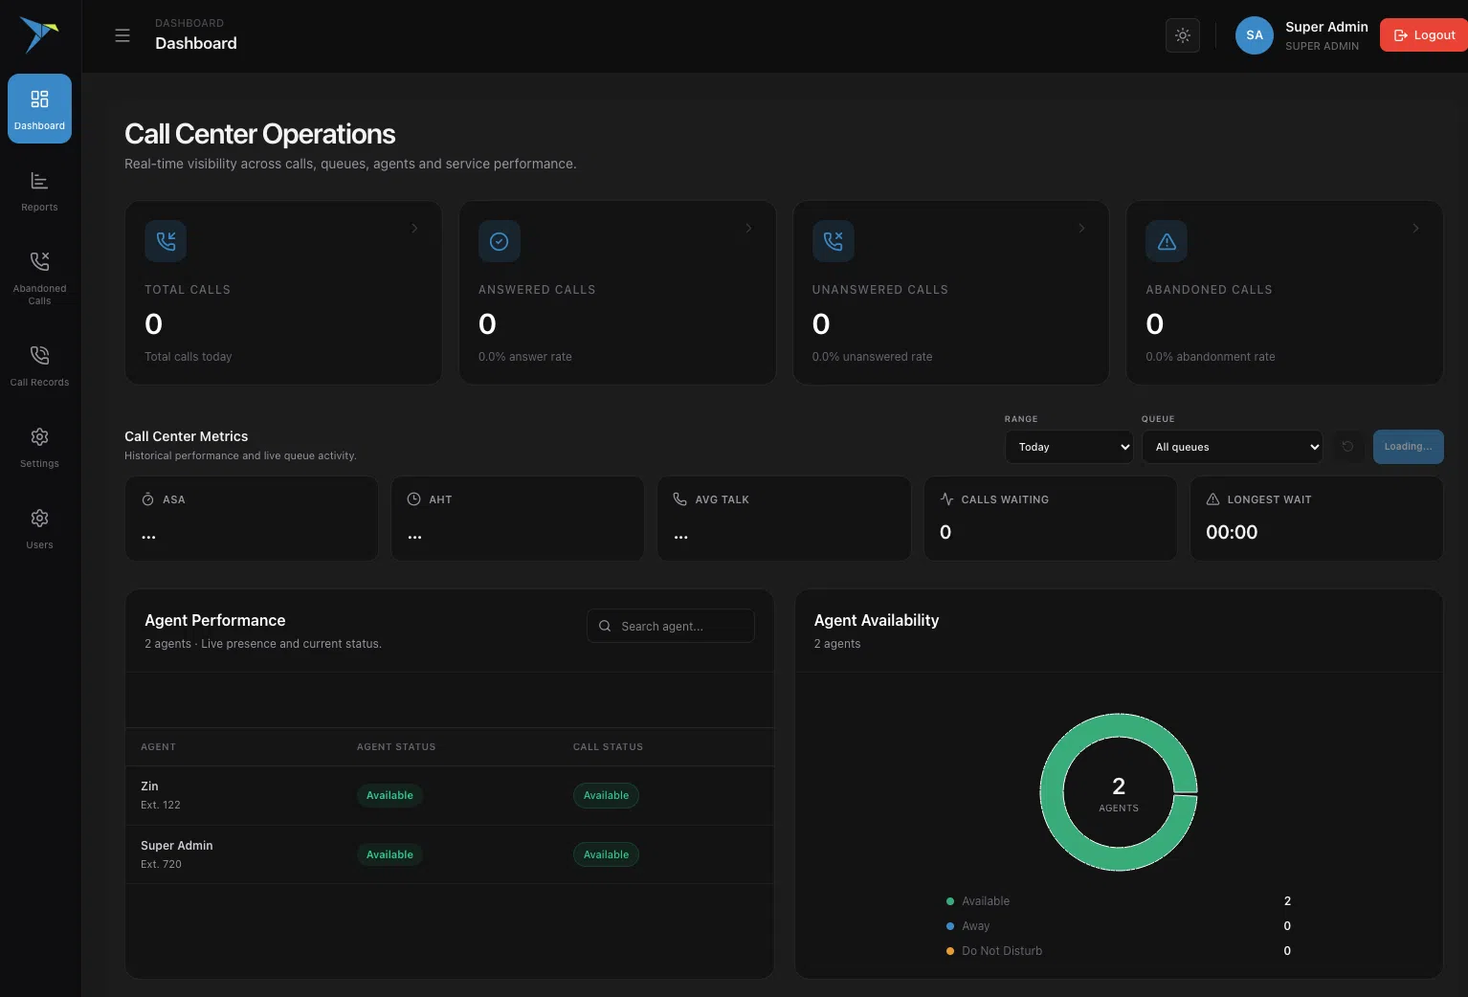
Task: Open Users in sidebar
Action: [x=39, y=528]
